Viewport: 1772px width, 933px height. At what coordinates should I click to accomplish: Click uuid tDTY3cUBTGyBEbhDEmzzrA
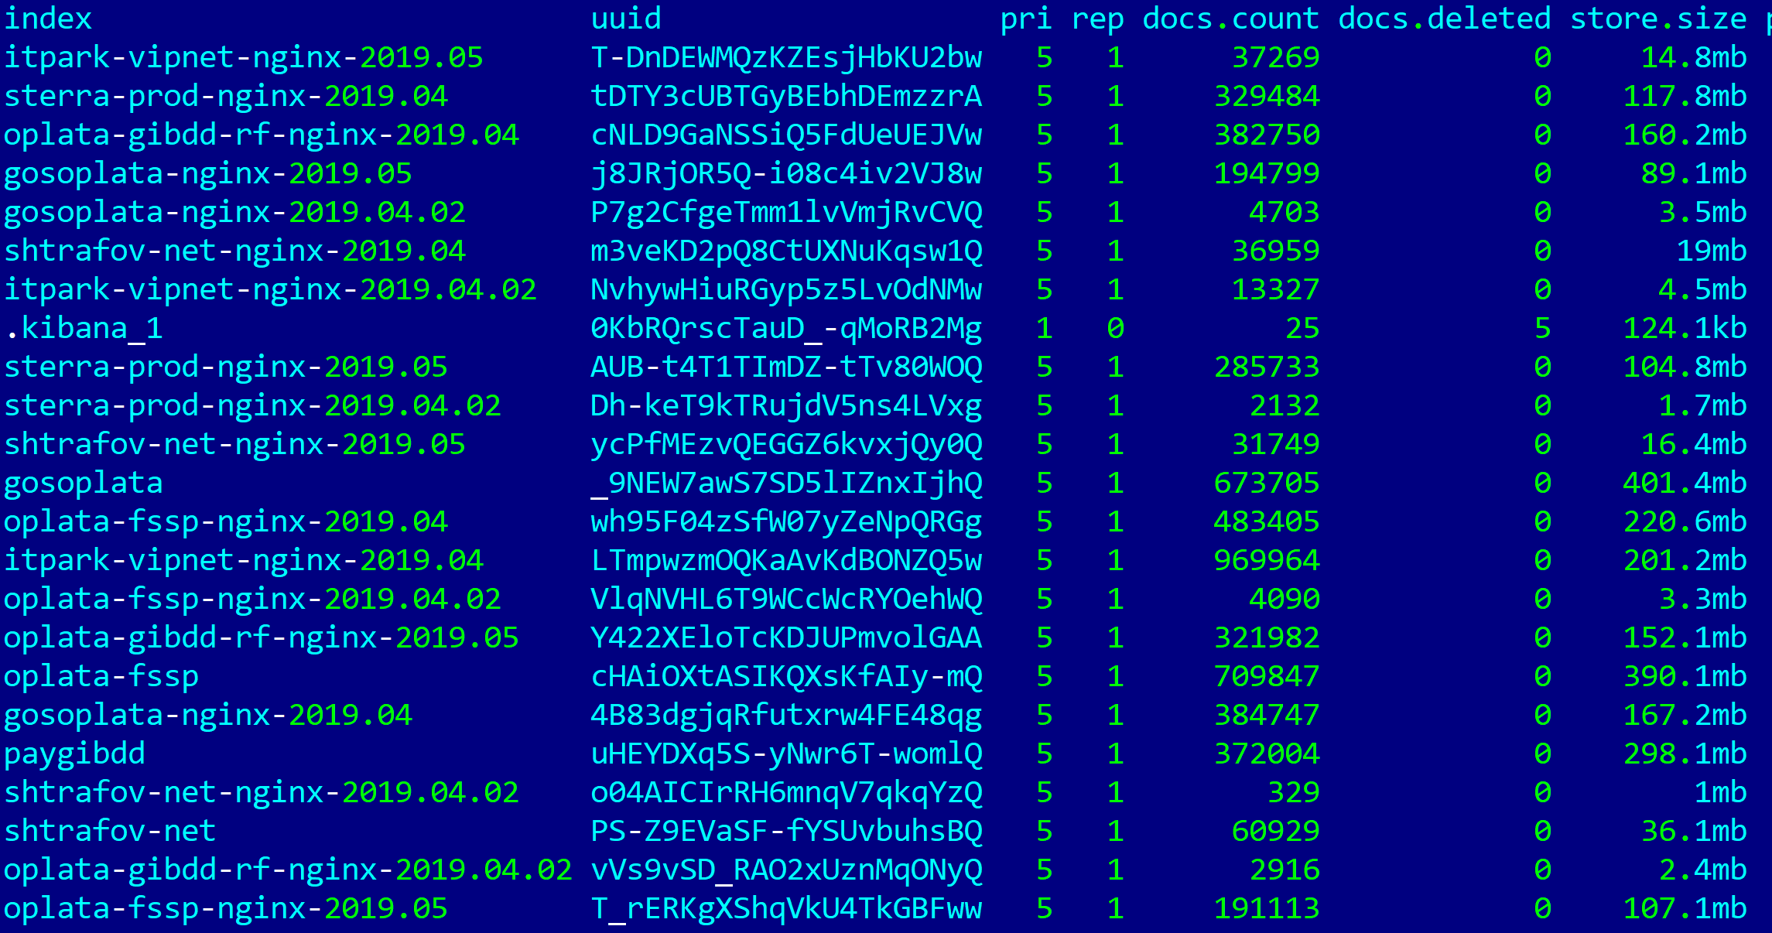coord(786,96)
